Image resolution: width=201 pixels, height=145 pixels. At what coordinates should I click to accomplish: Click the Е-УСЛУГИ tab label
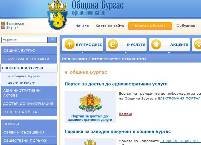pyautogui.click(x=136, y=45)
